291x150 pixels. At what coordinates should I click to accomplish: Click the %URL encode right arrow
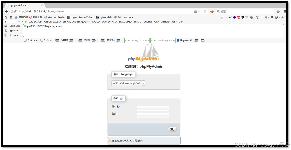94,40
